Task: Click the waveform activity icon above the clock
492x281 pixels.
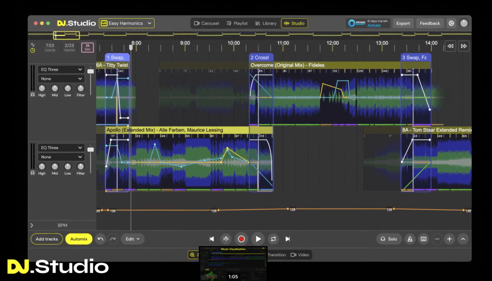Action: pos(33,45)
